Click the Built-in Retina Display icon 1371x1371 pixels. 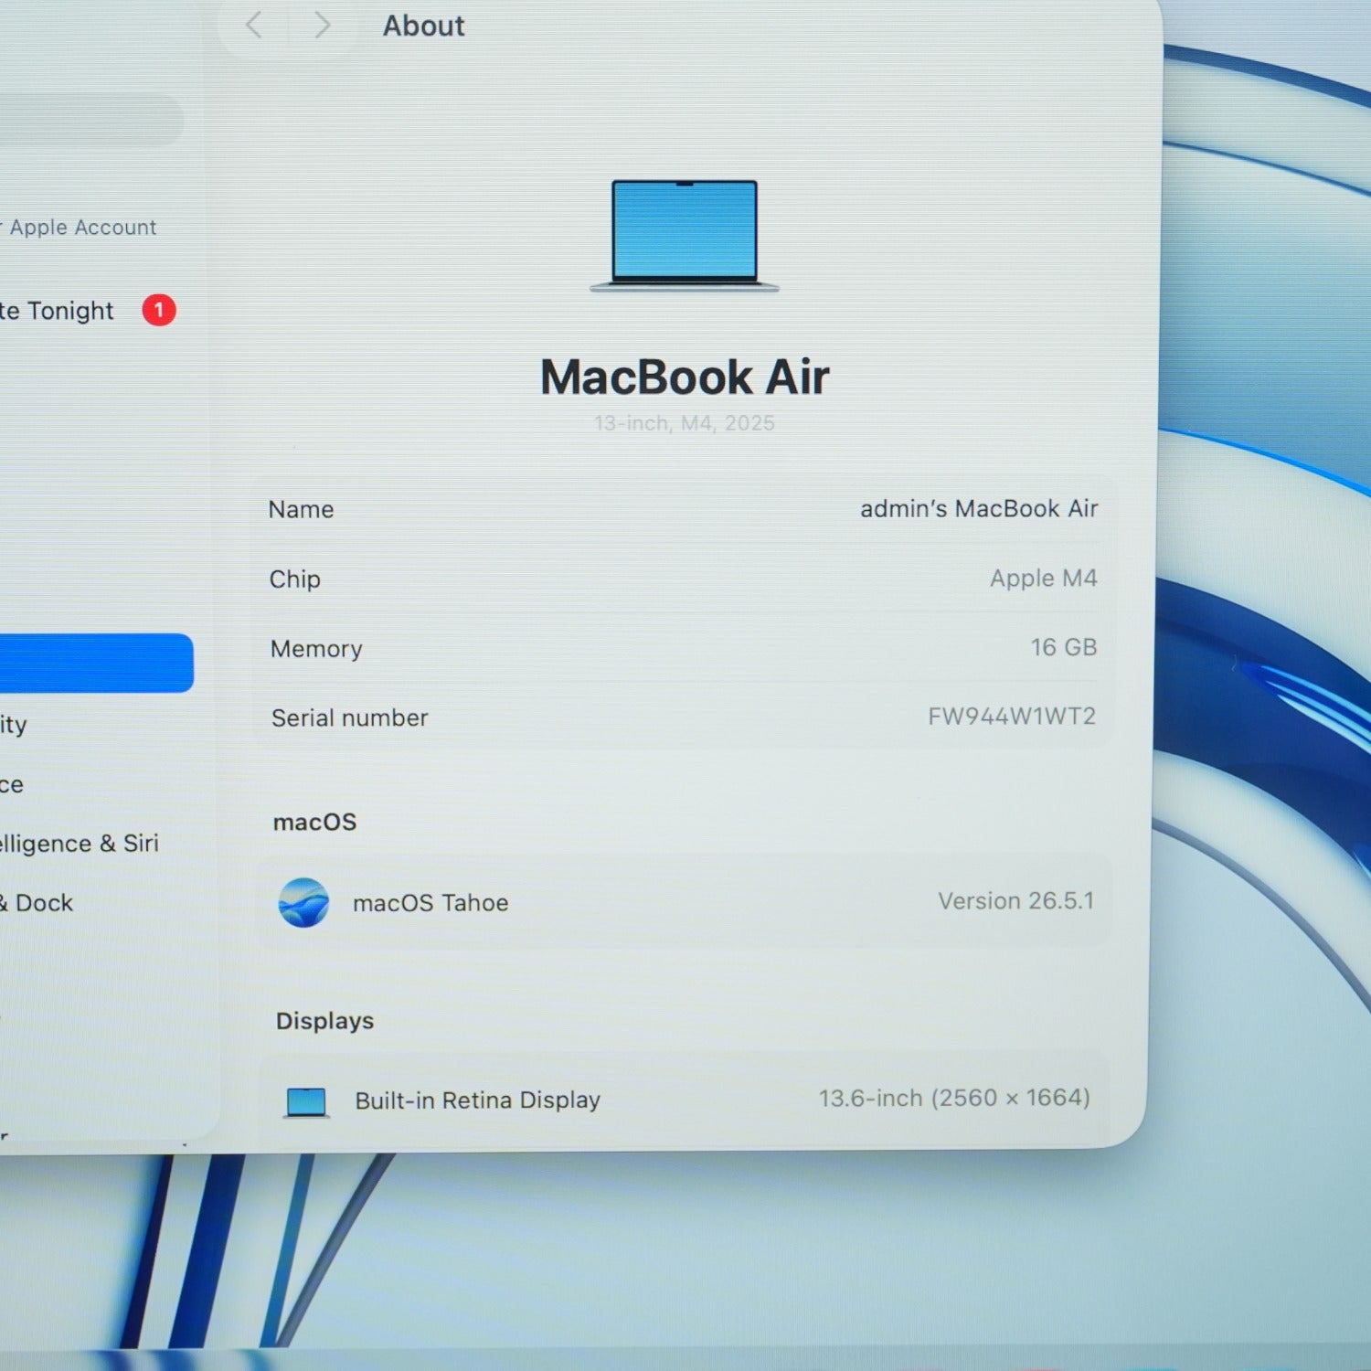point(306,1102)
